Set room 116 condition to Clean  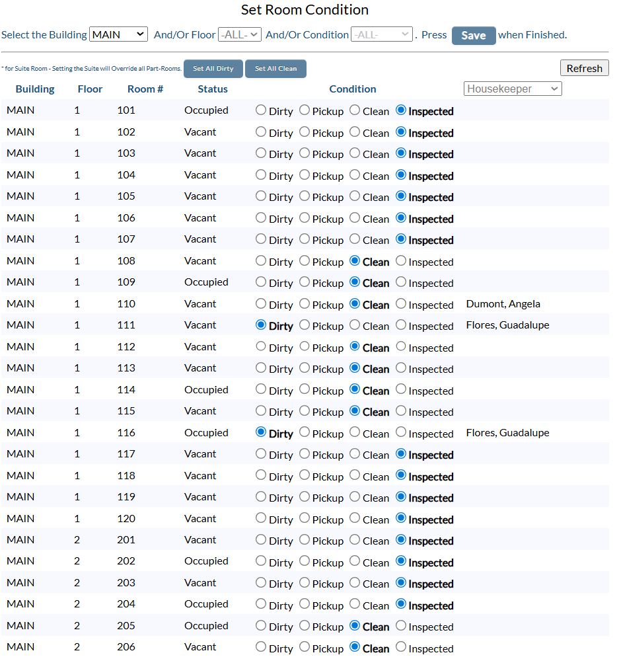tap(355, 433)
